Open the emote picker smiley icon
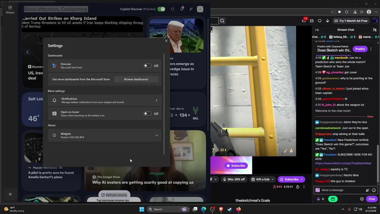The width and height of the screenshot is (380, 214). (x=374, y=190)
